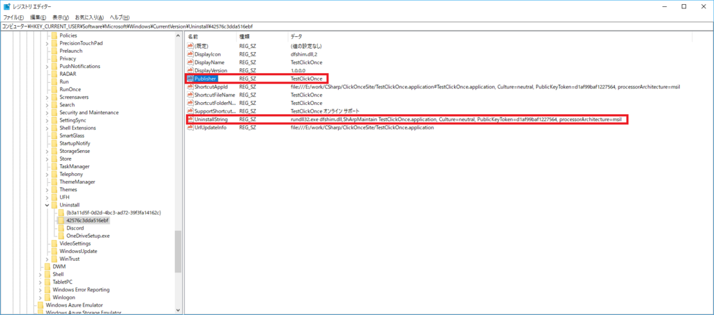Click the UrlUpdateInfo value icon
The width and height of the screenshot is (714, 315).
(x=190, y=127)
